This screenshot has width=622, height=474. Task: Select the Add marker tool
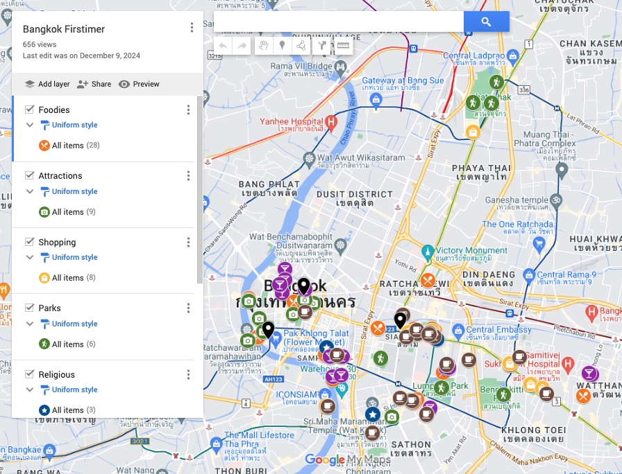pyautogui.click(x=282, y=46)
